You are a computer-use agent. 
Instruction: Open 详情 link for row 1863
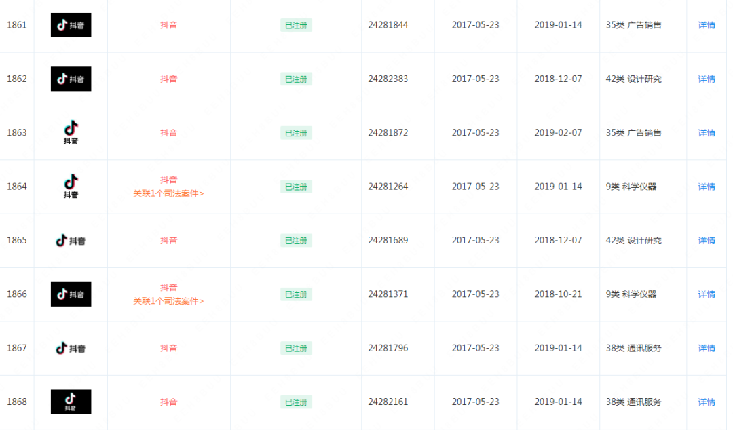(707, 133)
